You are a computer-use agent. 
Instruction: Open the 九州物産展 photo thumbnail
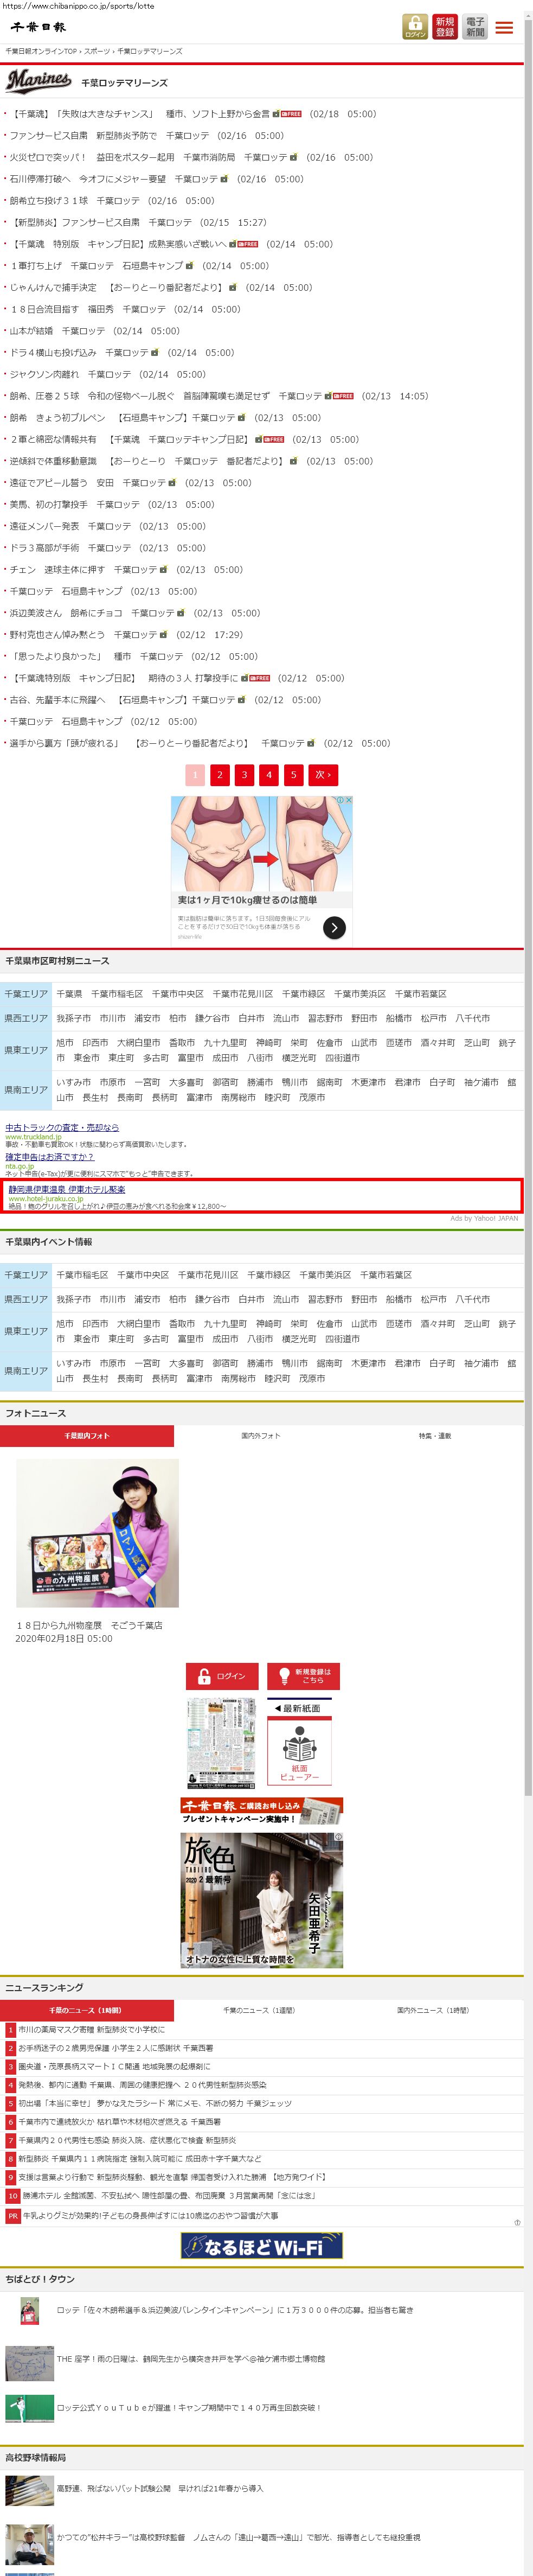[97, 1533]
